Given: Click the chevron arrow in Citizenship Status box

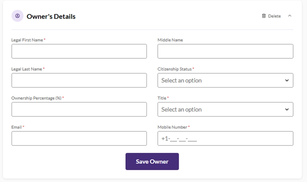Looking at the screenshot, I should 287,81.
